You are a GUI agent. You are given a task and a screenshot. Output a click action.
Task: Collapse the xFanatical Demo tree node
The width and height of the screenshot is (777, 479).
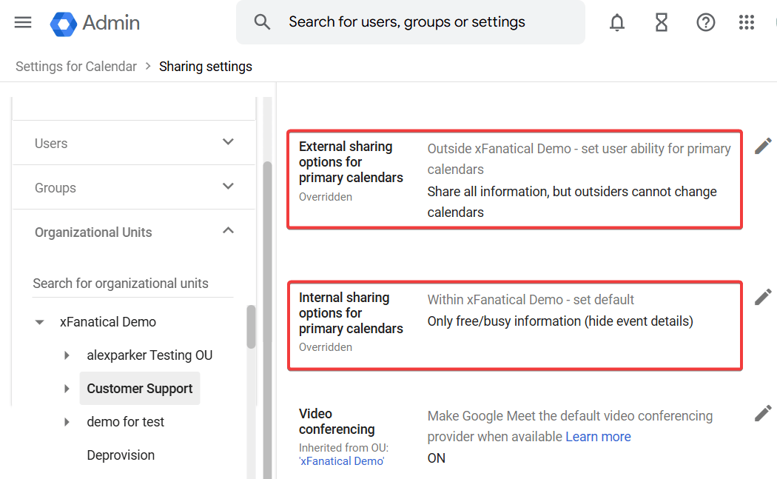40,322
